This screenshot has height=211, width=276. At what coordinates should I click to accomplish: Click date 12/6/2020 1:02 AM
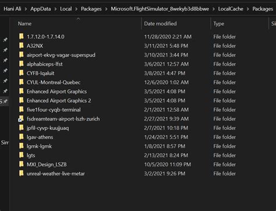pyautogui.click(x=167, y=82)
